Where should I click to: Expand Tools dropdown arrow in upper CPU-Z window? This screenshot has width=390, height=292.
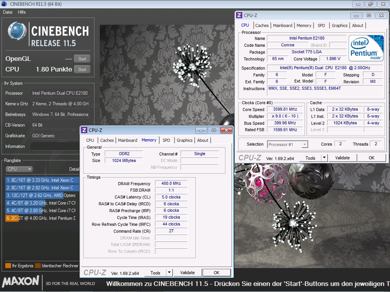click(x=324, y=158)
